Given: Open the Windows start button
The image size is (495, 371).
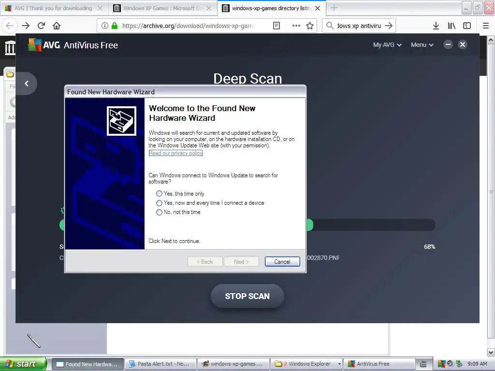Looking at the screenshot, I should [x=23, y=364].
